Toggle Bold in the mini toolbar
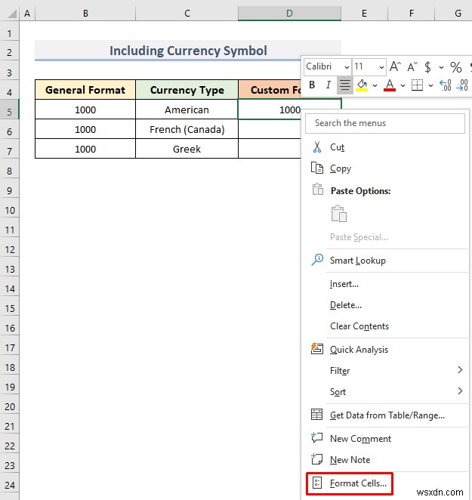Screen dimensions: 472x500 [312, 85]
